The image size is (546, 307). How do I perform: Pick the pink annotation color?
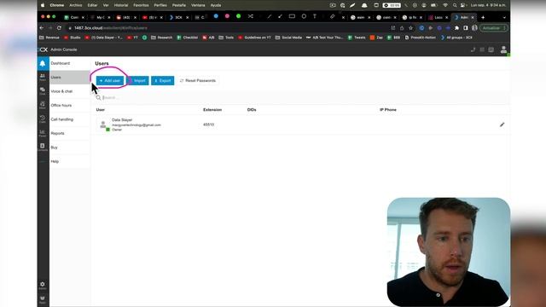[x=227, y=16]
